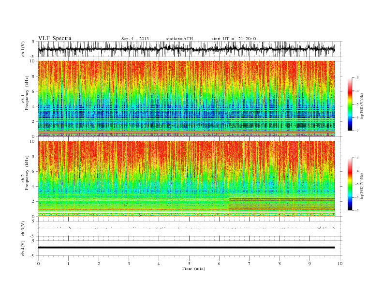Image resolution: width=383 pixels, height=296 pixels.
Task: Click the "Time (min)" axis label
Action: tap(193, 268)
